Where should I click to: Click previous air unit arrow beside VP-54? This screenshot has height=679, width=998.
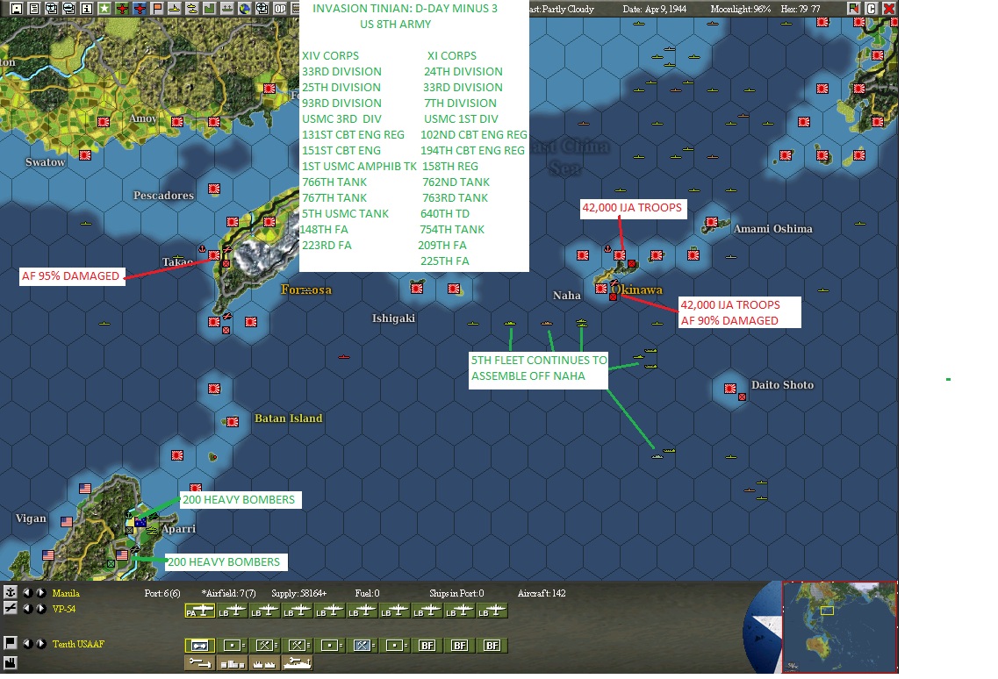coord(26,608)
